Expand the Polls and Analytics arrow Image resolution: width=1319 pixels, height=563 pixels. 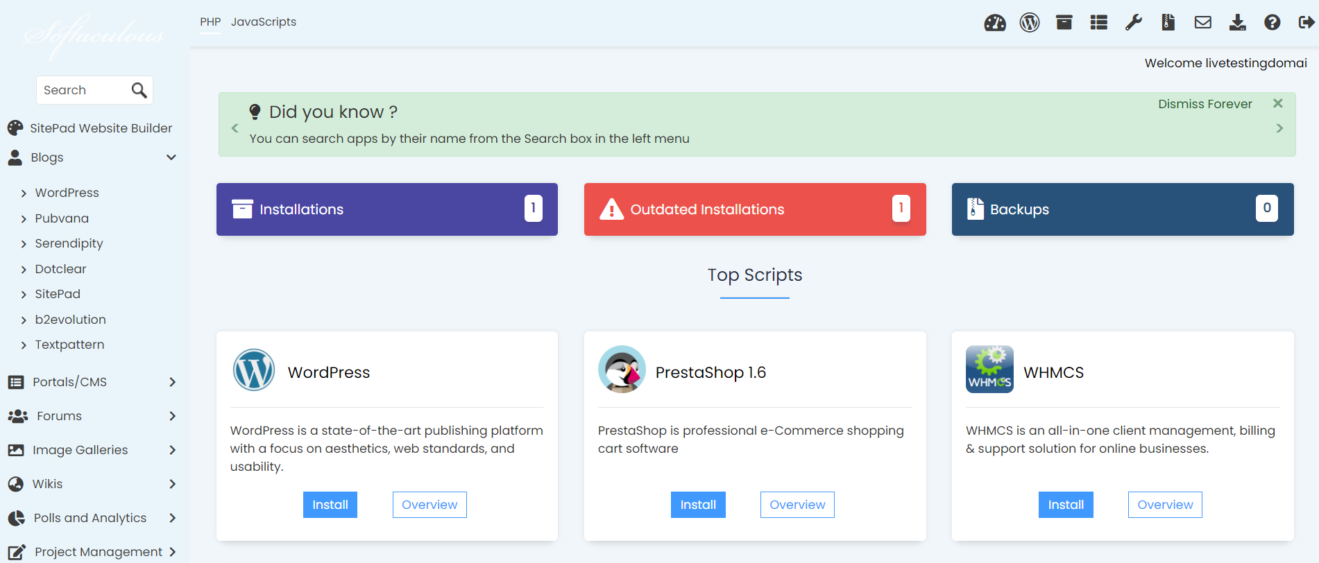[173, 518]
